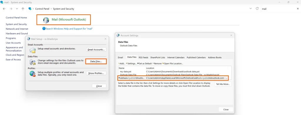
Task: Switch to Published Calendars tab
Action: 196,57
